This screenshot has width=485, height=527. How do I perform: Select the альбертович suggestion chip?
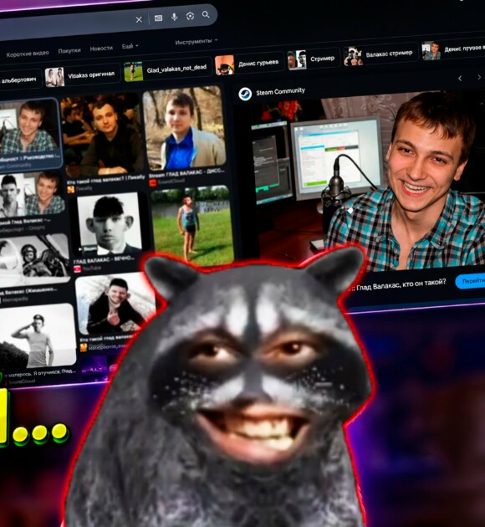[x=19, y=79]
